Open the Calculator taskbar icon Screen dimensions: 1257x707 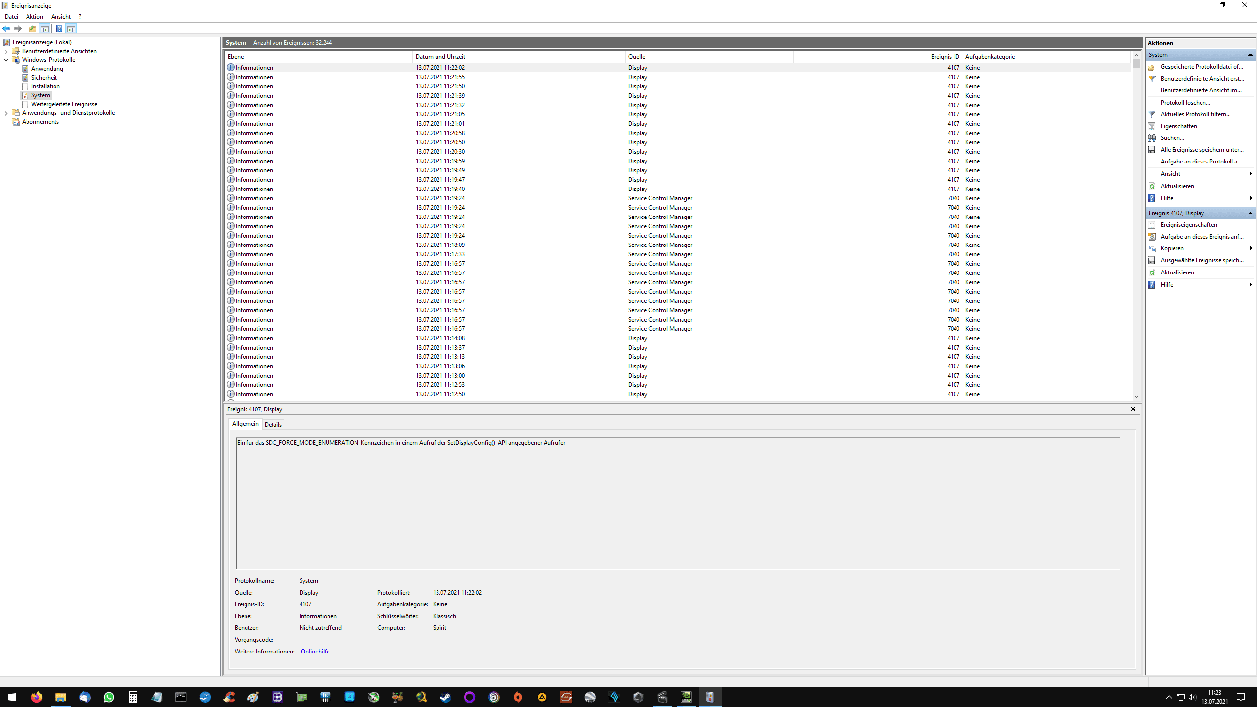tap(133, 697)
